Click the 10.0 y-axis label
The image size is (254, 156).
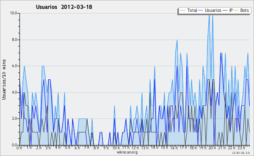pyautogui.click(x=14, y=13)
